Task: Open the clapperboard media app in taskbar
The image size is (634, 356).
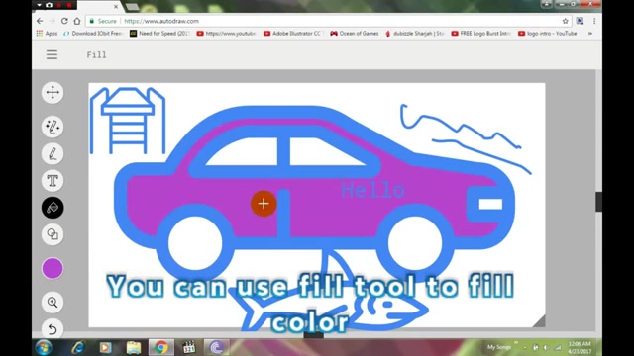Action: click(189, 347)
